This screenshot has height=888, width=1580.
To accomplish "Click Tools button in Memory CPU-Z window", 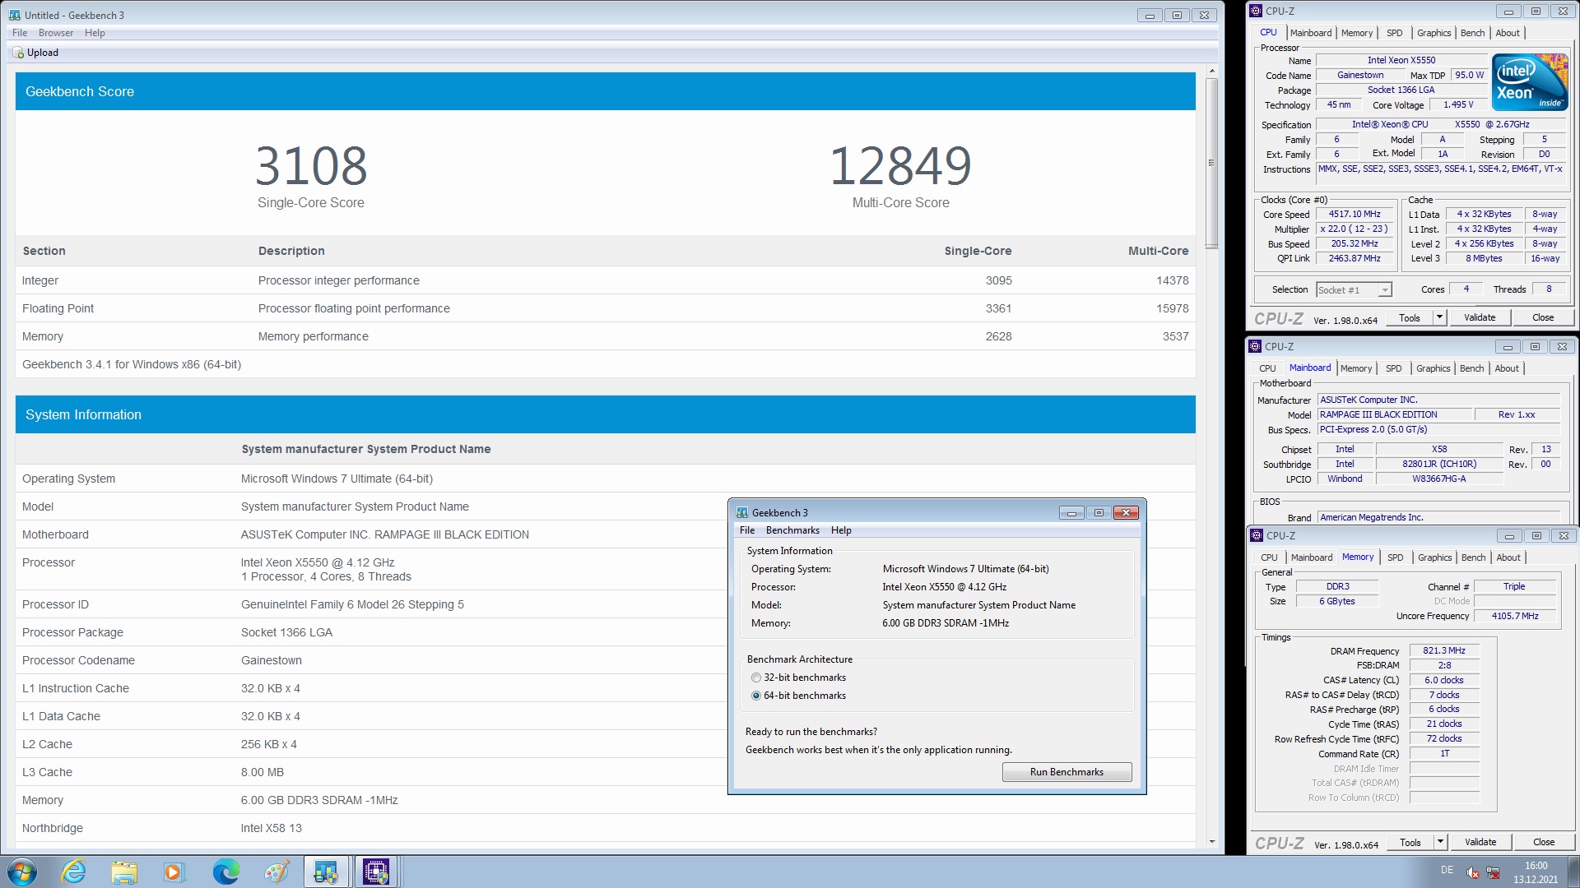I will click(1410, 842).
